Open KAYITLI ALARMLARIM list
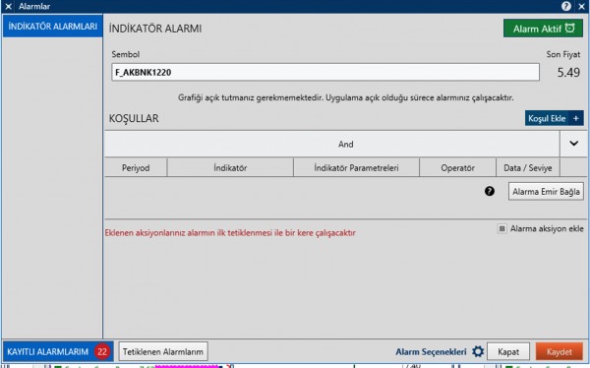590x368 pixels. pyautogui.click(x=58, y=352)
